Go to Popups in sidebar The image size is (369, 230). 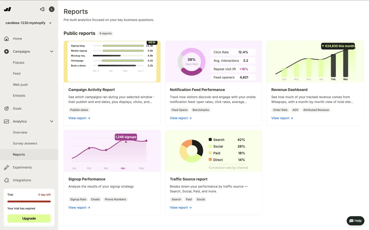coord(18,63)
